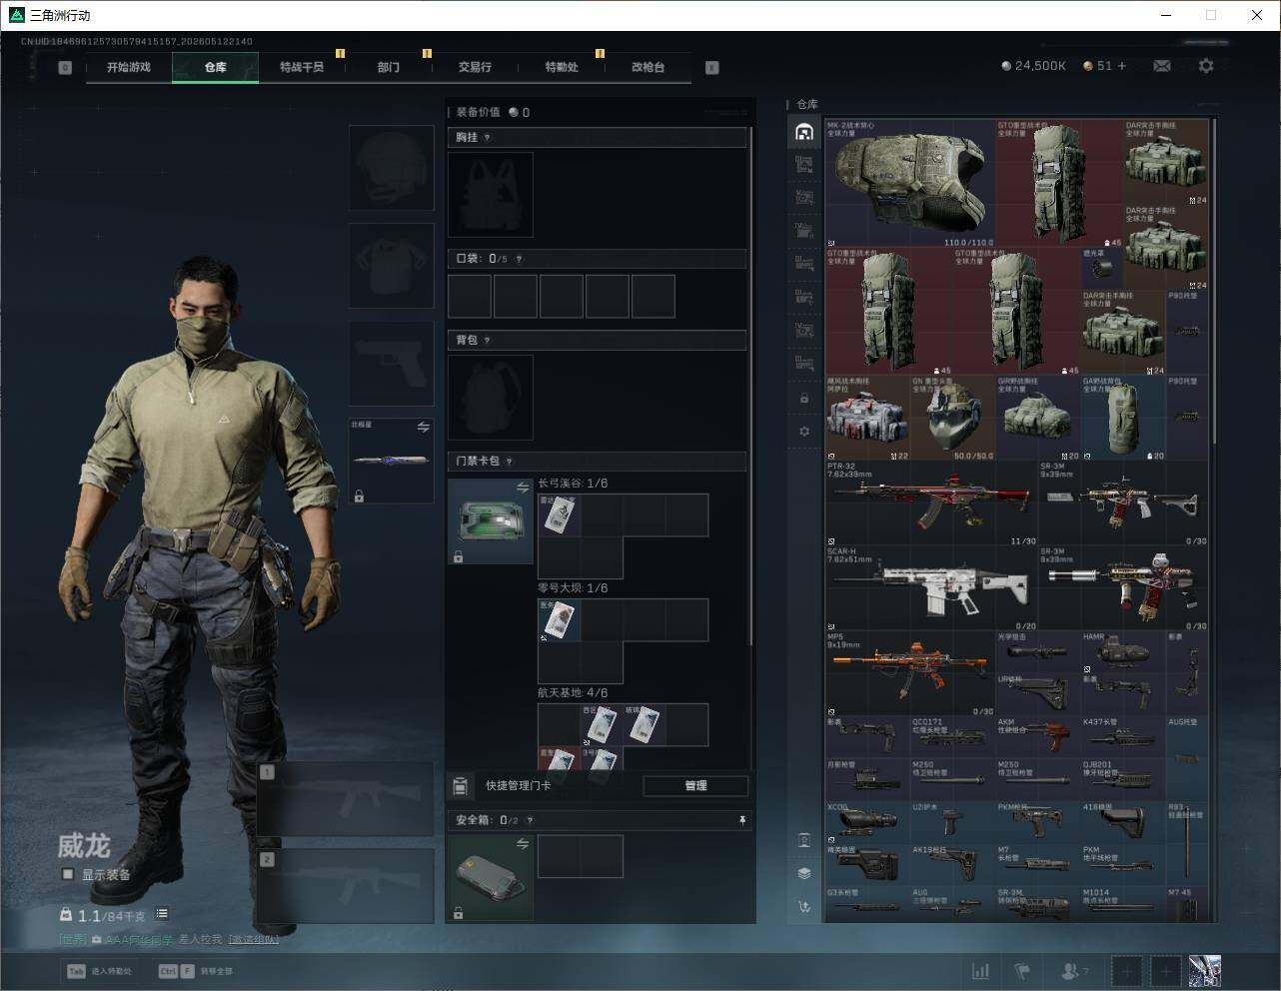Select the 飓风战术胸挂 chest rig item
1281x991 pixels.
point(868,419)
